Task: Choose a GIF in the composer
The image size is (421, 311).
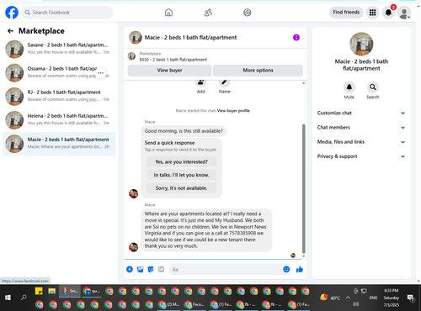Action: [161, 270]
